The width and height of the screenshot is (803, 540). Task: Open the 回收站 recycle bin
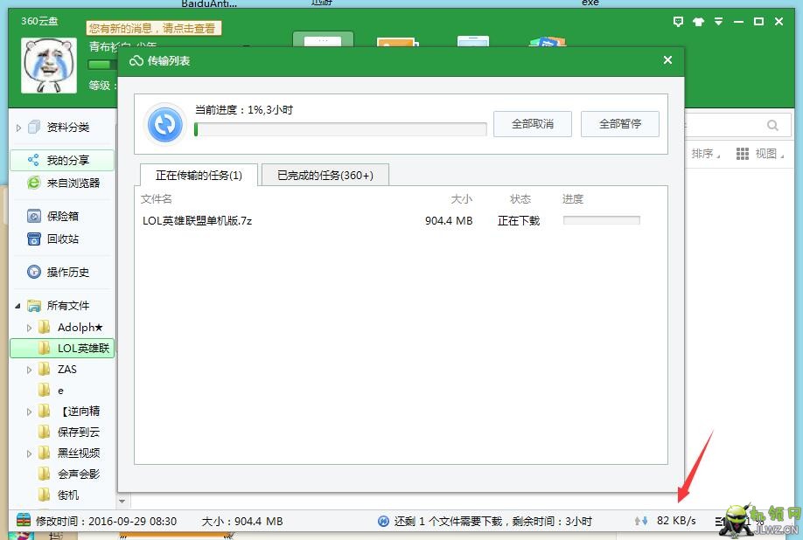(x=62, y=239)
